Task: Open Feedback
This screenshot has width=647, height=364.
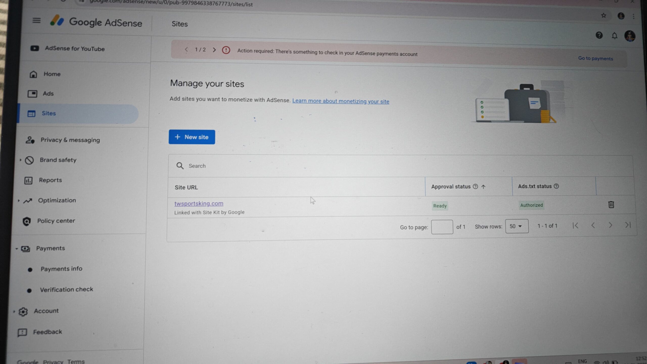Action: pyautogui.click(x=48, y=332)
